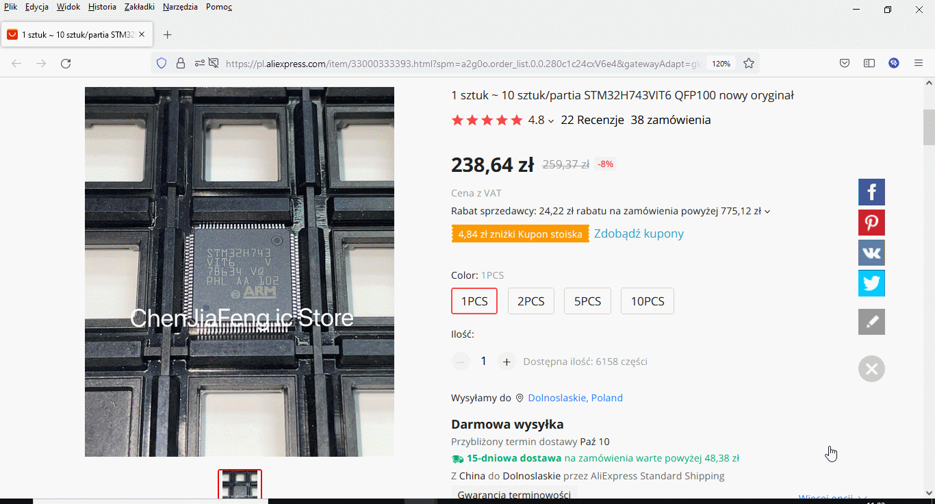This screenshot has width=935, height=504.
Task: Share product on Facebook icon
Action: pyautogui.click(x=871, y=192)
